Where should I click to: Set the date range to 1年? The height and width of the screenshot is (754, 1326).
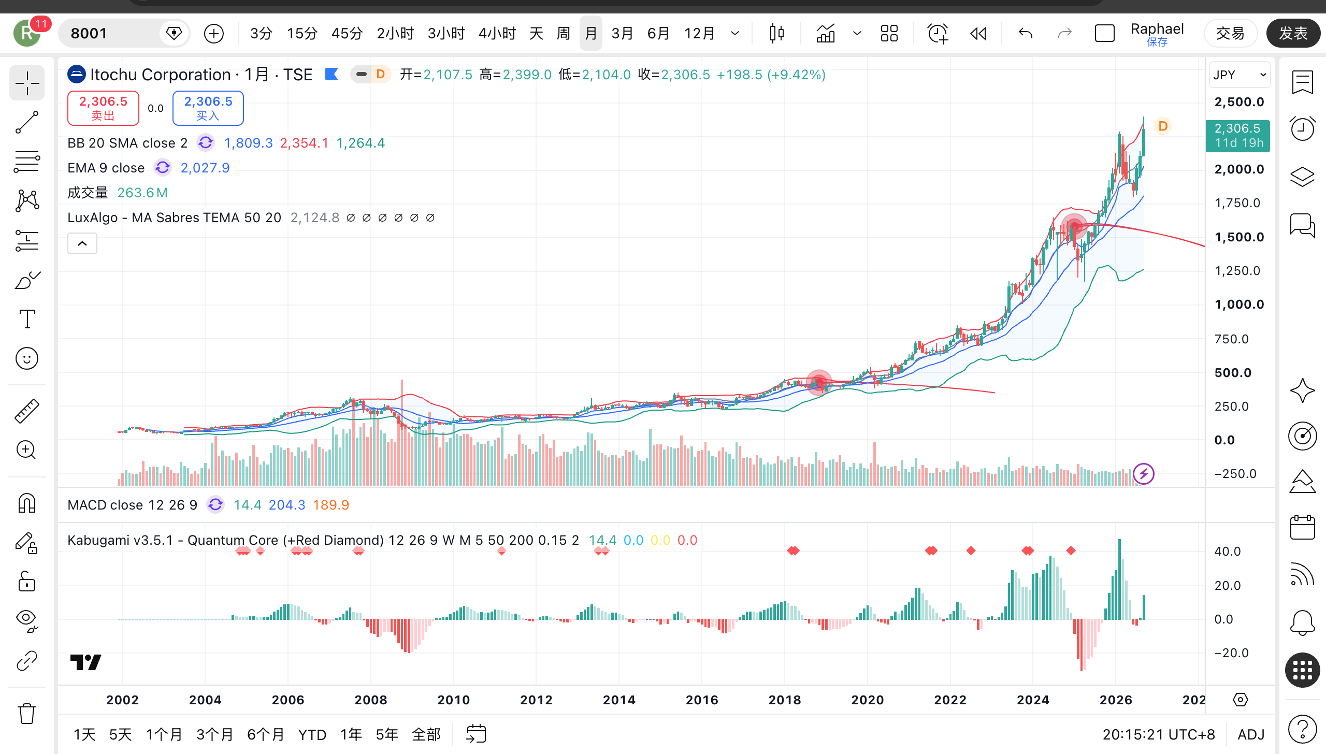(351, 734)
